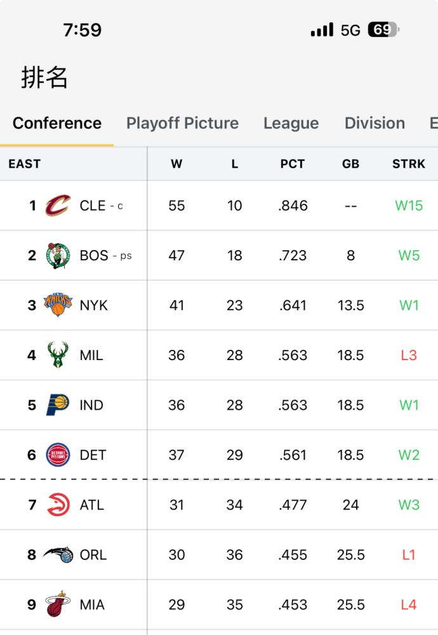This screenshot has width=438, height=635.
Task: Tap the battery indicator in status bar
Action: (383, 30)
